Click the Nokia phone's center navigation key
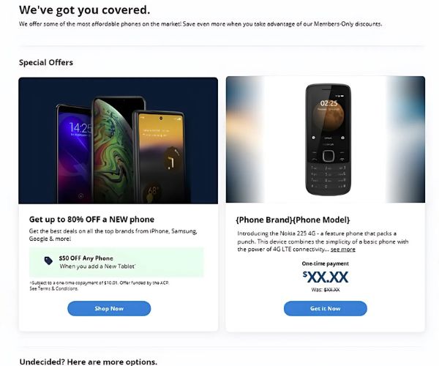The width and height of the screenshot is (439, 366). [328, 156]
